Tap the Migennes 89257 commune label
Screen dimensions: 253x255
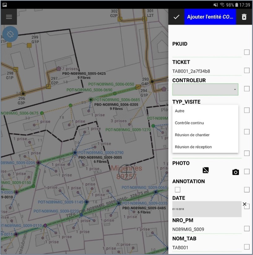[x=126, y=172]
